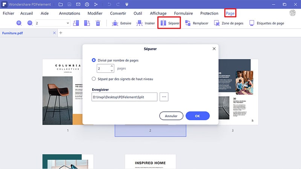301x169 pixels.
Task: Open Étiquettes de page tool
Action: [x=267, y=23]
